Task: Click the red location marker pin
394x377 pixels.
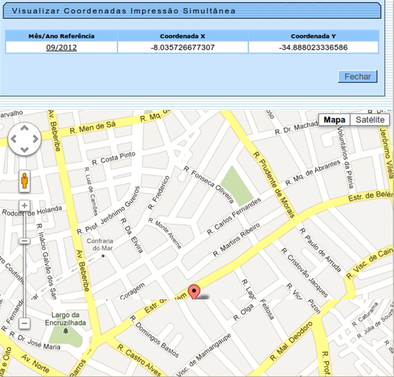Action: click(194, 292)
